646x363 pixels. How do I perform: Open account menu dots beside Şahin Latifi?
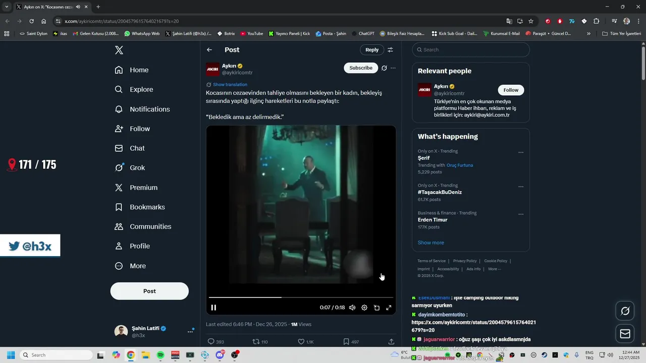(190, 331)
